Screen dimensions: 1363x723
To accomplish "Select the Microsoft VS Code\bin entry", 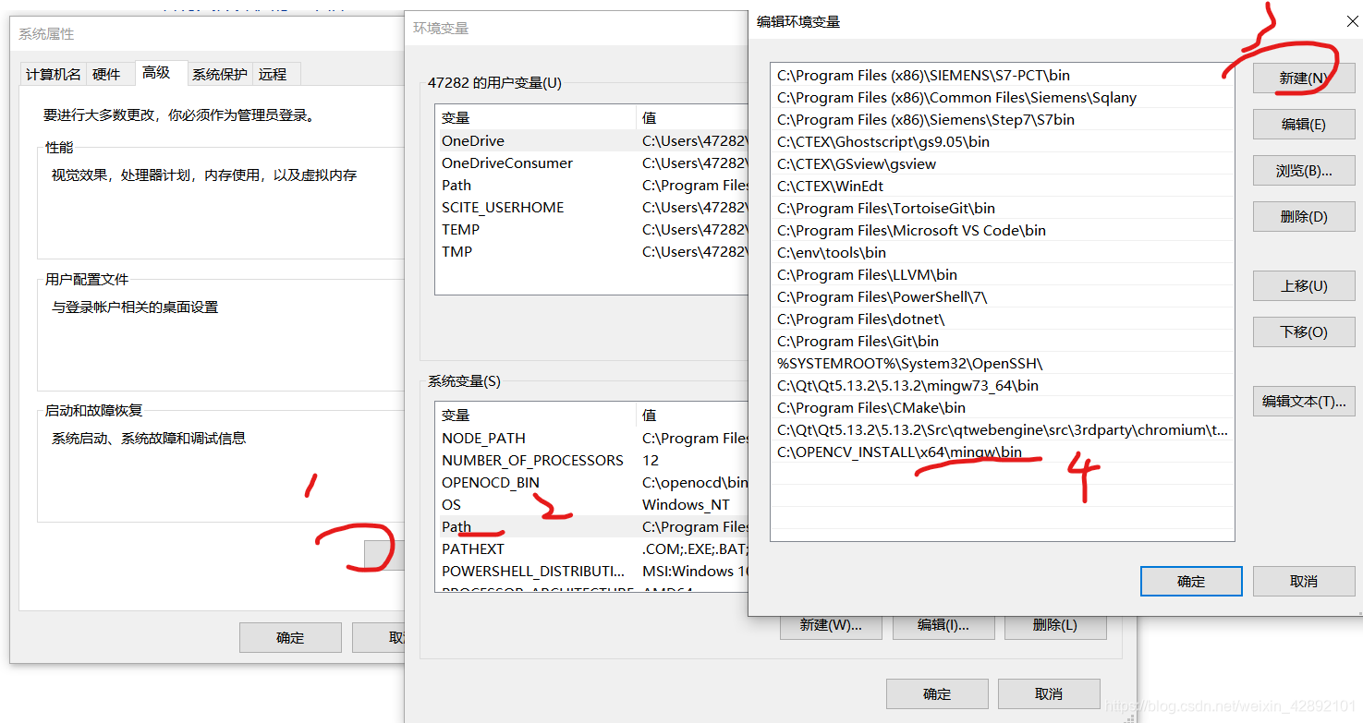I will pos(1002,231).
